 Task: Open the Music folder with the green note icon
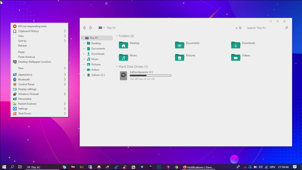(123, 57)
